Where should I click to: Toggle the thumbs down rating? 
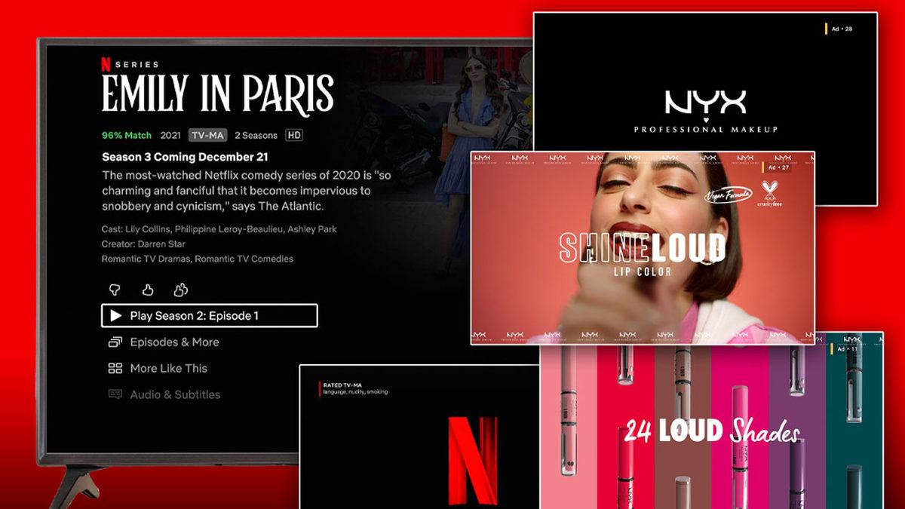(x=115, y=290)
